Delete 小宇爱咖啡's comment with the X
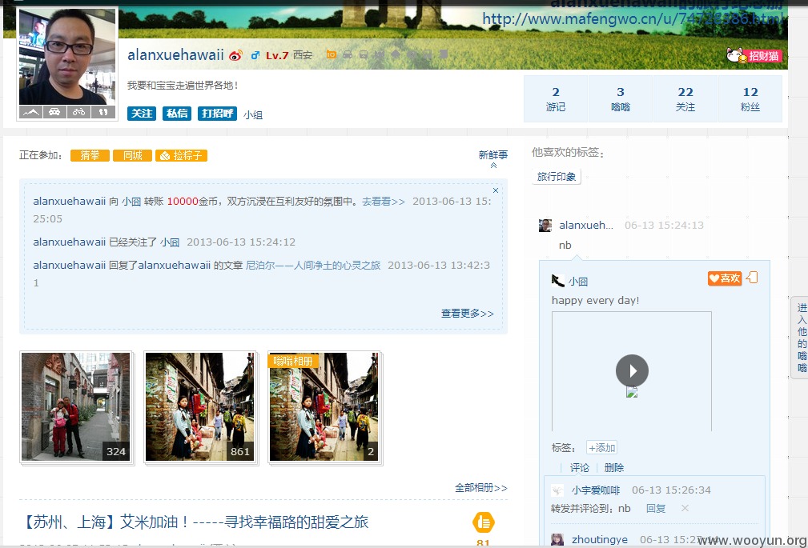Viewport: 808px width, 548px height. click(685, 508)
